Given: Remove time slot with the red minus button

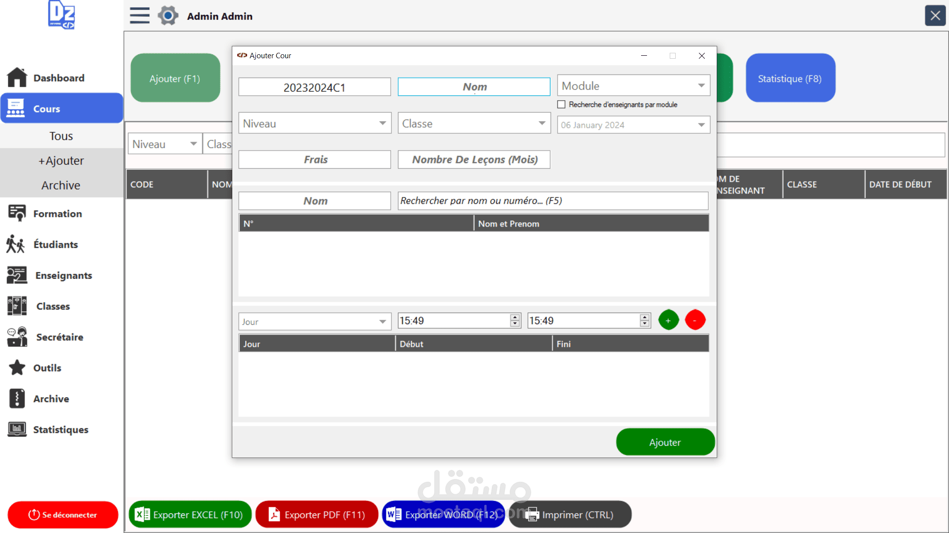Looking at the screenshot, I should 695,320.
